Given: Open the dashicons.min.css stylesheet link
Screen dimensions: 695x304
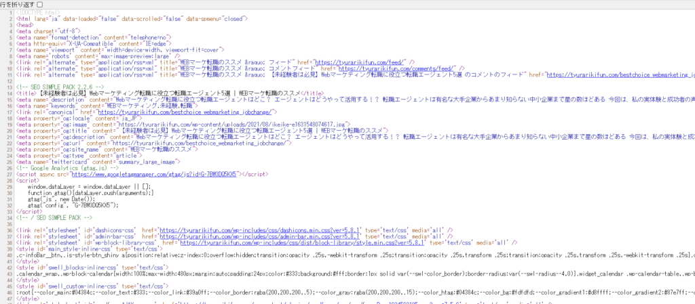Looking at the screenshot, I should click(x=261, y=230).
